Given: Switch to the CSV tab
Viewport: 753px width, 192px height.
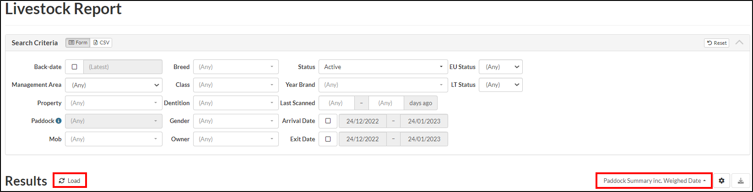Looking at the screenshot, I should (101, 43).
